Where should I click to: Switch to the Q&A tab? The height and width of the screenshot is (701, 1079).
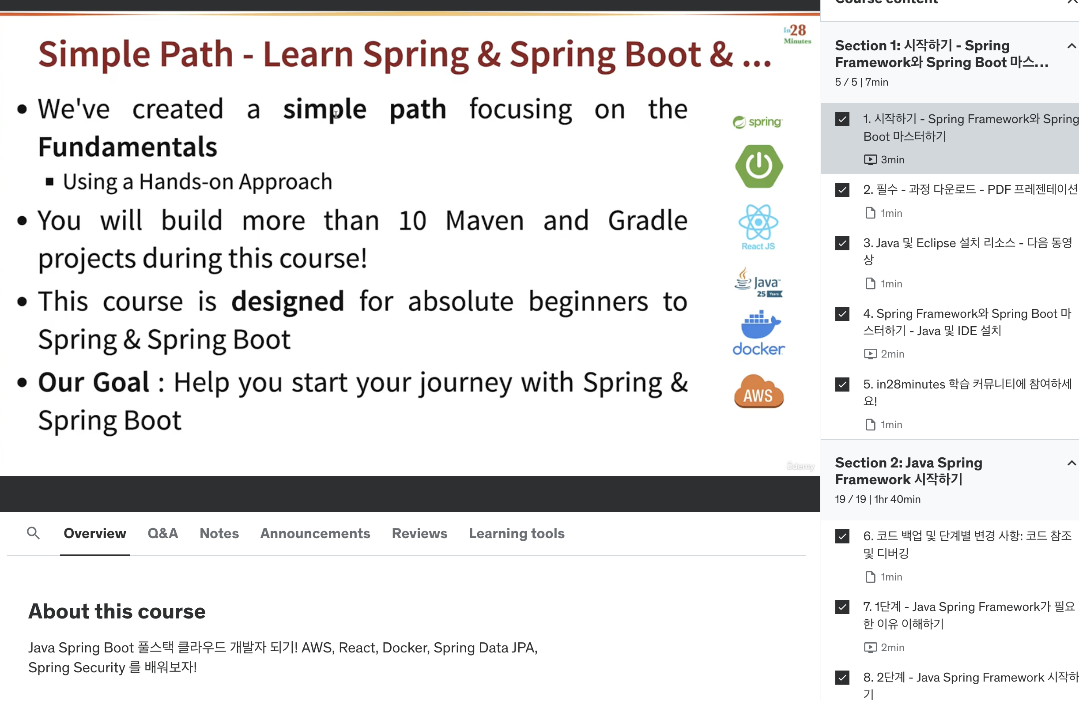163,533
